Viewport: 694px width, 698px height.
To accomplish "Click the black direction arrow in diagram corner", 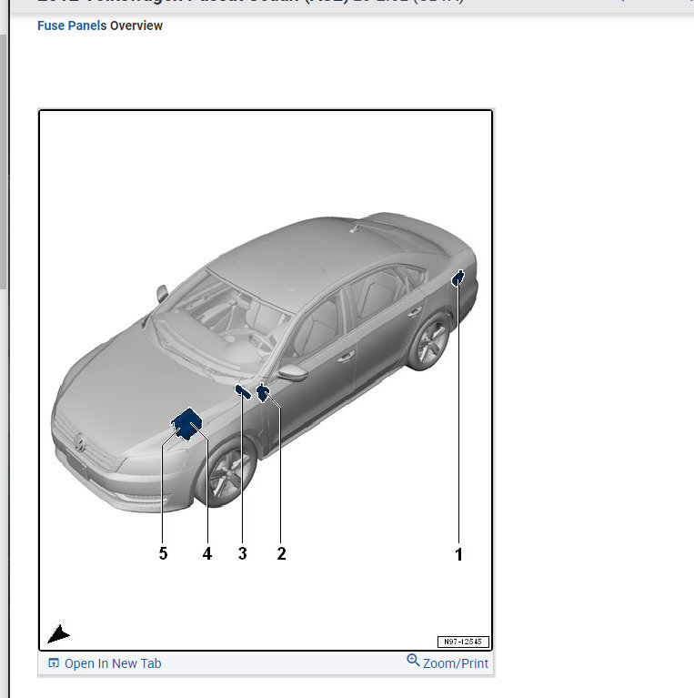I will pyautogui.click(x=58, y=634).
